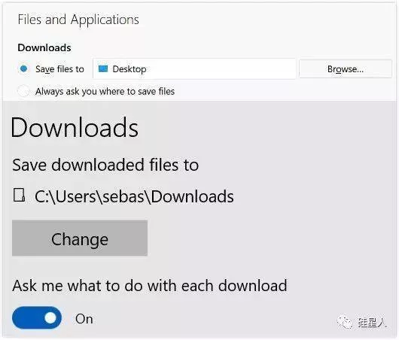
Task: Toggle off "Ask me what to do" switch
Action: point(37,318)
